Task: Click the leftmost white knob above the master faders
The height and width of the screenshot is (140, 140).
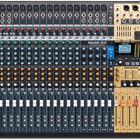Action: pos(125,85)
